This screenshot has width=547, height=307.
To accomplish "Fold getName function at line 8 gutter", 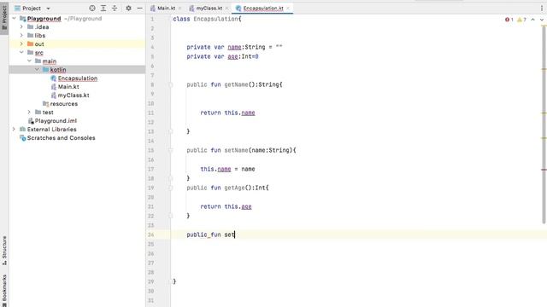I will 171,84.
